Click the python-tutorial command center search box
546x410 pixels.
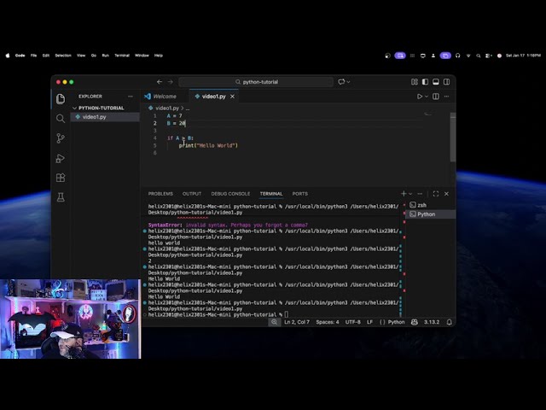[x=256, y=82]
